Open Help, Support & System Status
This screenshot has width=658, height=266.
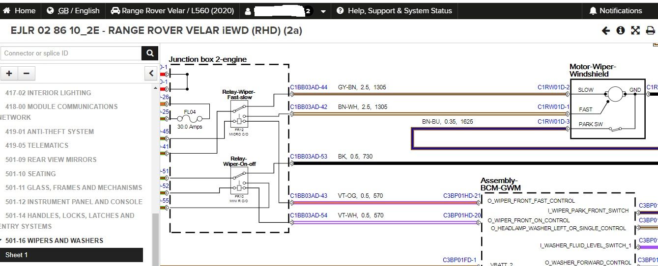(394, 10)
